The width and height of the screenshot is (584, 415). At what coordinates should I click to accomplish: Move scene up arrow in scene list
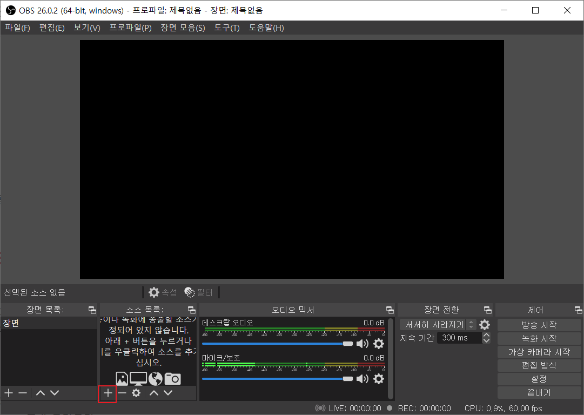tap(40, 393)
